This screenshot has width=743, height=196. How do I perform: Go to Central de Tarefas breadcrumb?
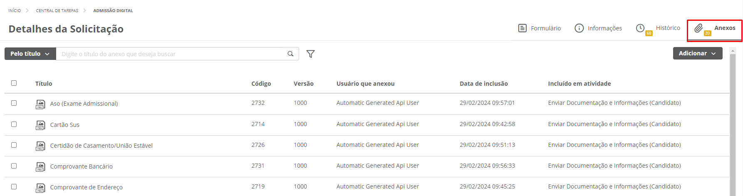(57, 10)
